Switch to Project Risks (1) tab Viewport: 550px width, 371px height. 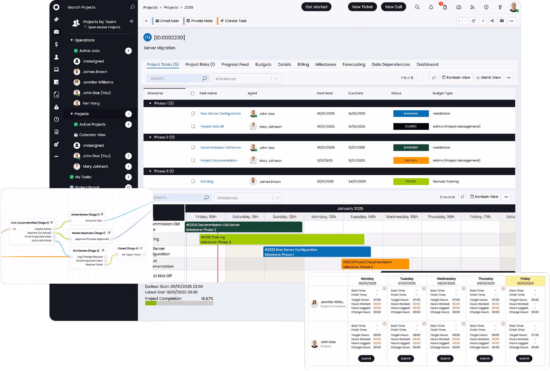point(200,64)
